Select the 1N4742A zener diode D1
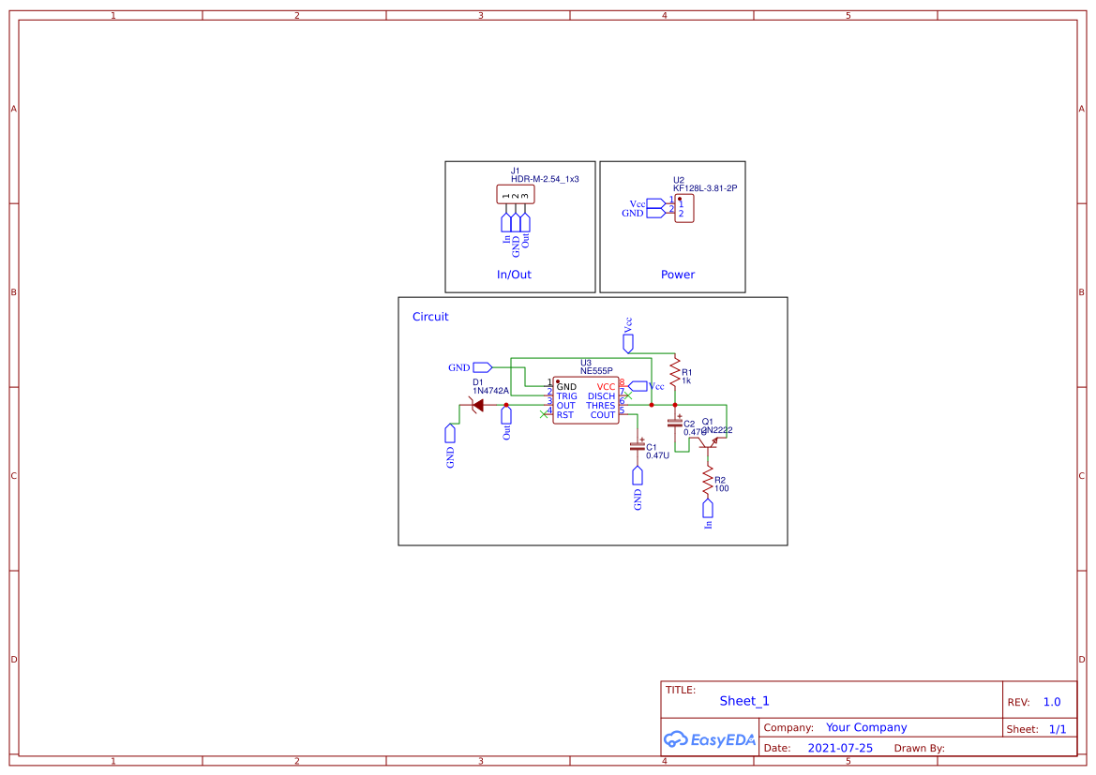This screenshot has width=1096, height=775. [x=478, y=403]
